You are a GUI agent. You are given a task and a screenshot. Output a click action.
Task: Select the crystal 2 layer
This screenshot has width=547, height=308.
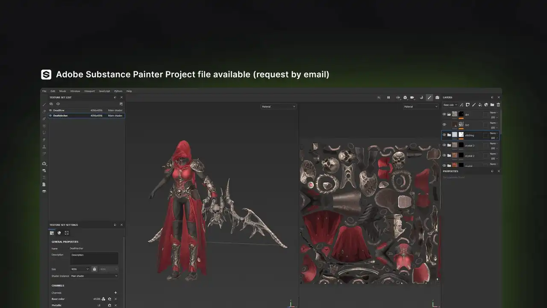point(470,156)
